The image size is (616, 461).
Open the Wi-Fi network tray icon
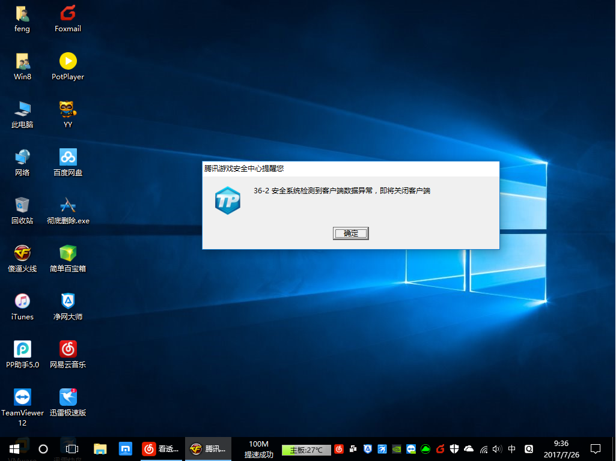point(484,449)
